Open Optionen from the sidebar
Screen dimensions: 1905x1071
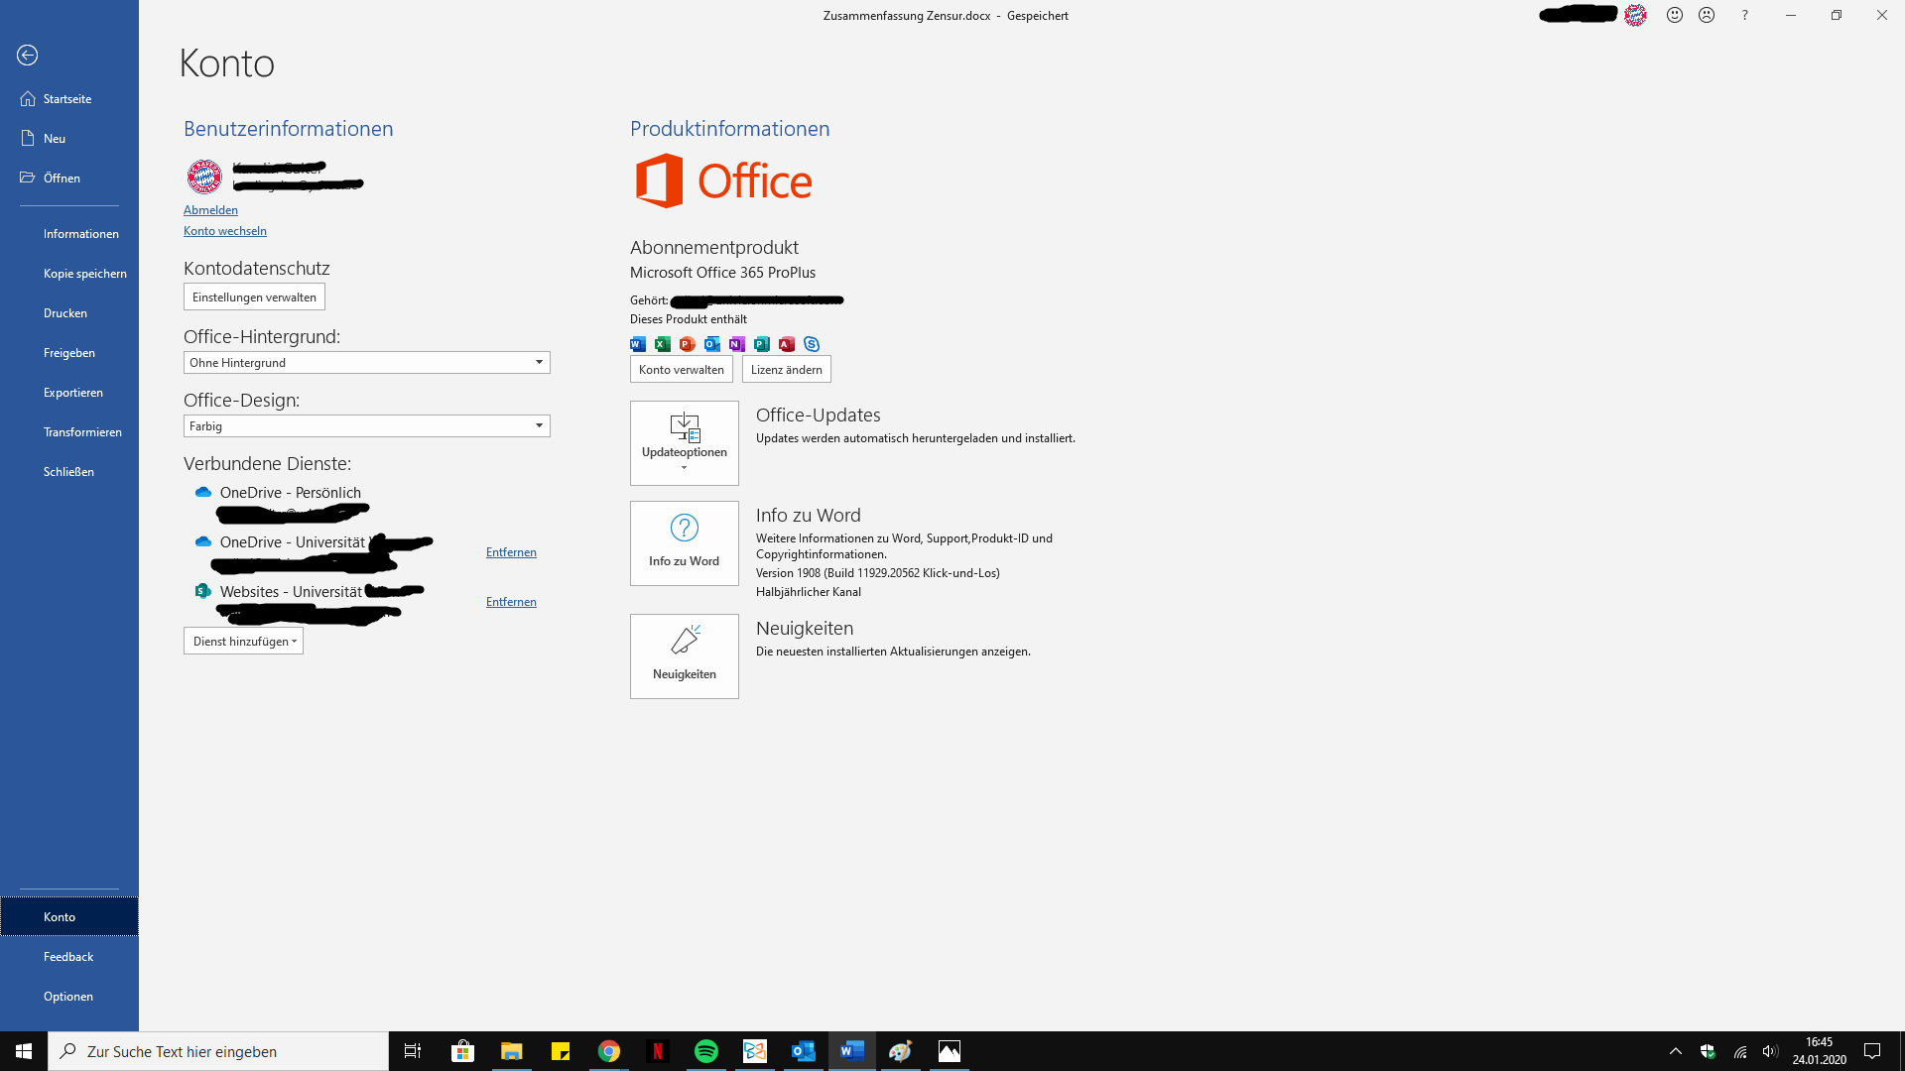pyautogui.click(x=69, y=997)
